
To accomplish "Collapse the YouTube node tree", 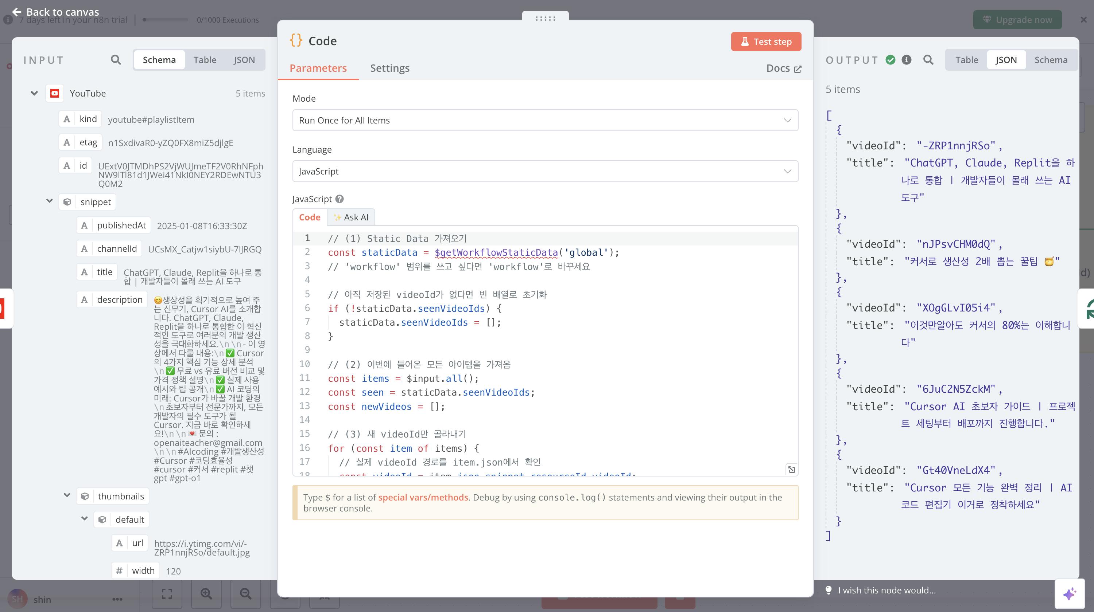I will tap(34, 93).
